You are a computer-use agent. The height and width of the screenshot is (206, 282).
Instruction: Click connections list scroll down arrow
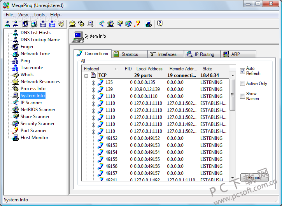click(233, 178)
